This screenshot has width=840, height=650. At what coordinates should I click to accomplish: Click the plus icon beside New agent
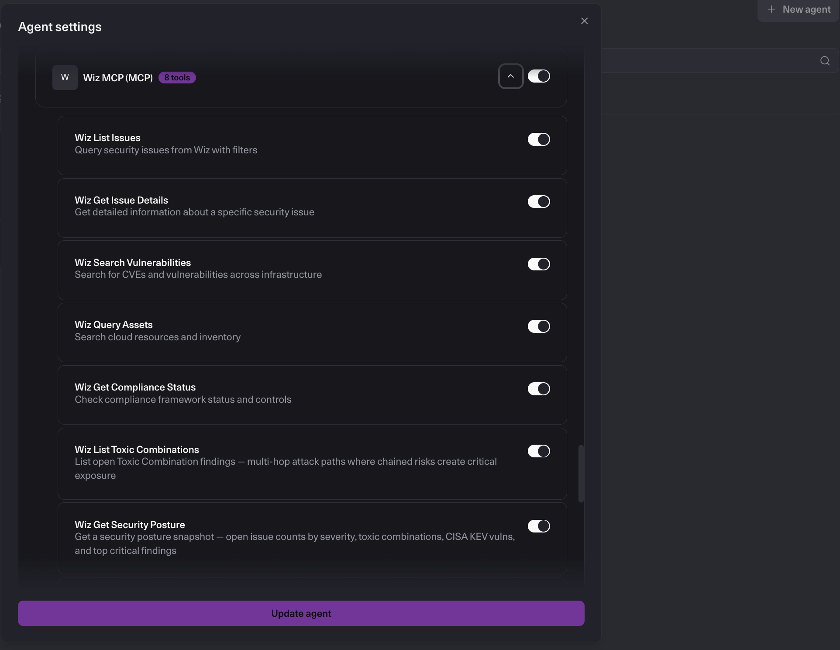(x=771, y=9)
